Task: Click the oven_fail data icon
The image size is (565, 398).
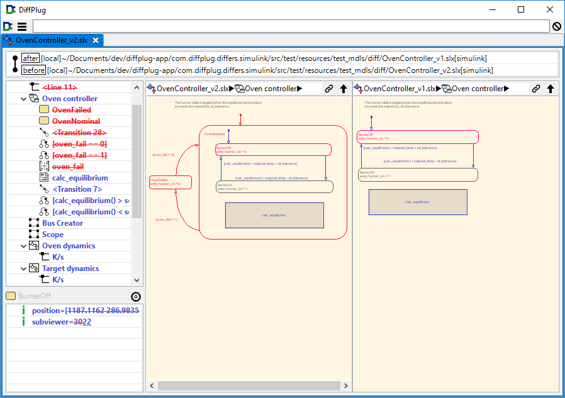Action: pos(44,167)
